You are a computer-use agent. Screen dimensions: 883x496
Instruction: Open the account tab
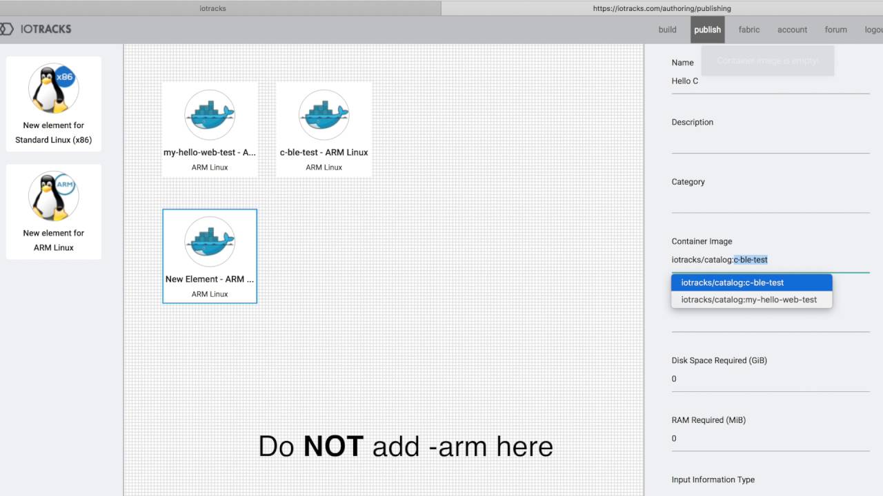click(x=792, y=30)
